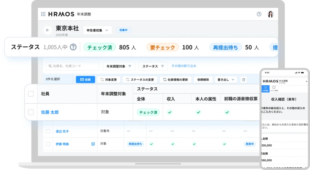Screen dimensions: 310x170
Task: Click the 収入 check mark for 佐藤 太郎
Action: pyautogui.click(x=170, y=112)
